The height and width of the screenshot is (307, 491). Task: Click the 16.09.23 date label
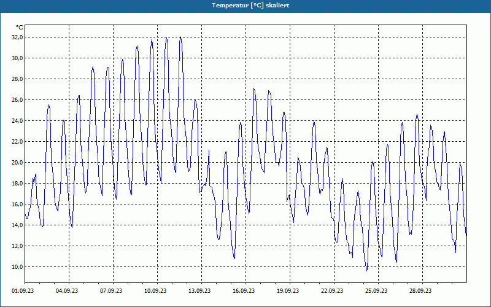pos(244,291)
